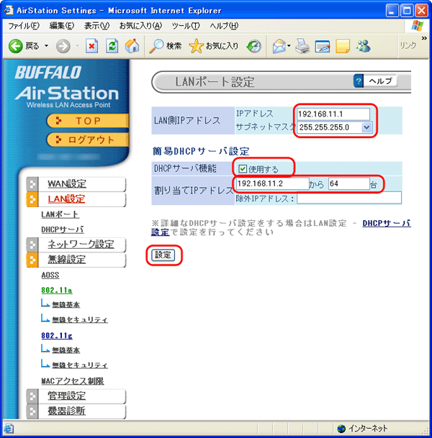
Task: Go to the home page icon
Action: pyautogui.click(x=132, y=46)
